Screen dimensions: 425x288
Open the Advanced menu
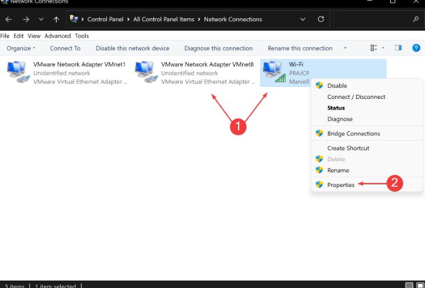click(58, 36)
